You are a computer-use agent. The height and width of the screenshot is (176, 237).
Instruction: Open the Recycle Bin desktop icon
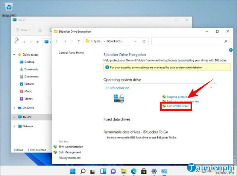(x=9, y=10)
